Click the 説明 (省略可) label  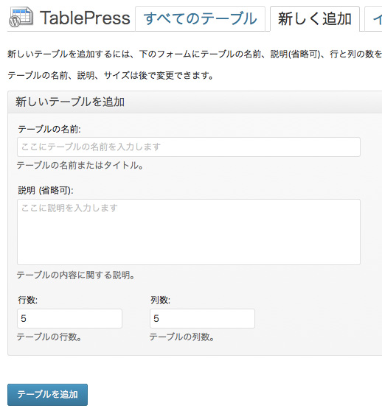46,190
